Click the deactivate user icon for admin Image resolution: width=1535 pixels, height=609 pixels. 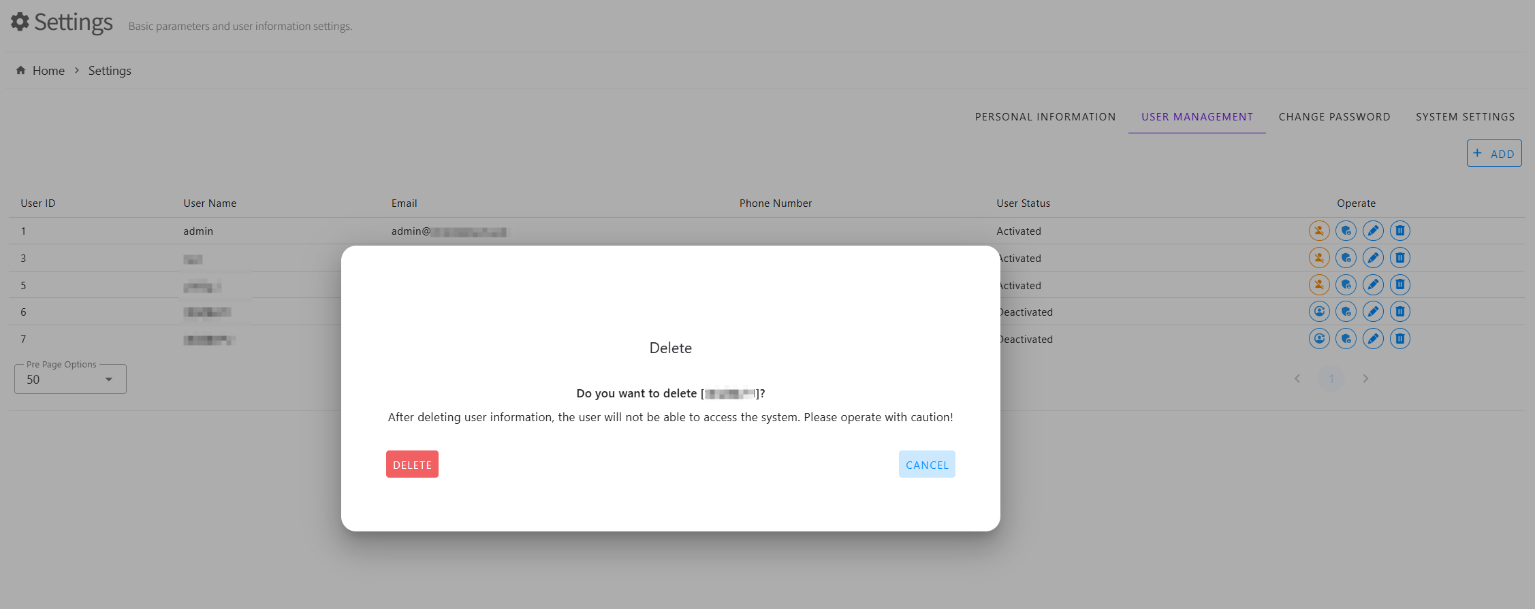tap(1318, 231)
